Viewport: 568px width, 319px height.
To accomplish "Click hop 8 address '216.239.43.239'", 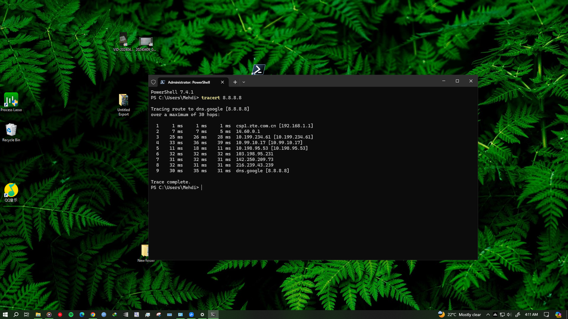I will tap(255, 165).
